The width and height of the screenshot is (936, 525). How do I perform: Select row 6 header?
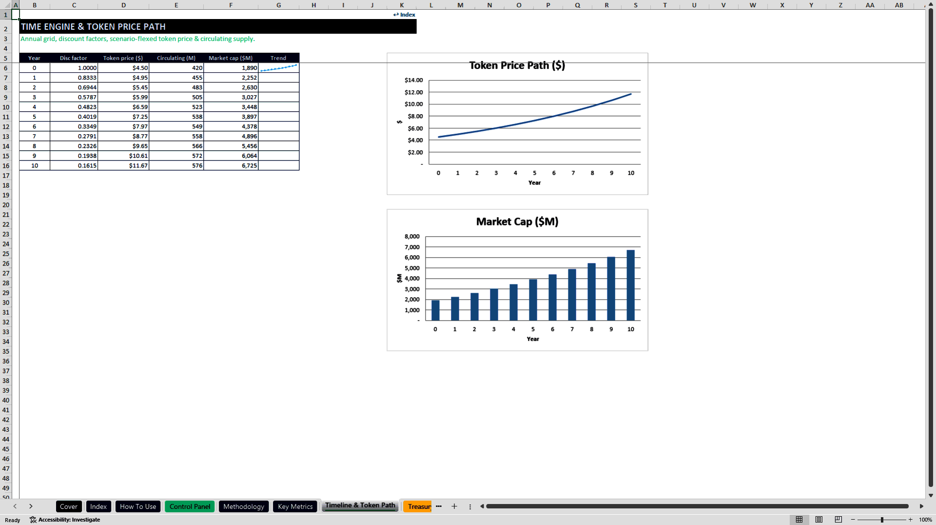point(6,68)
